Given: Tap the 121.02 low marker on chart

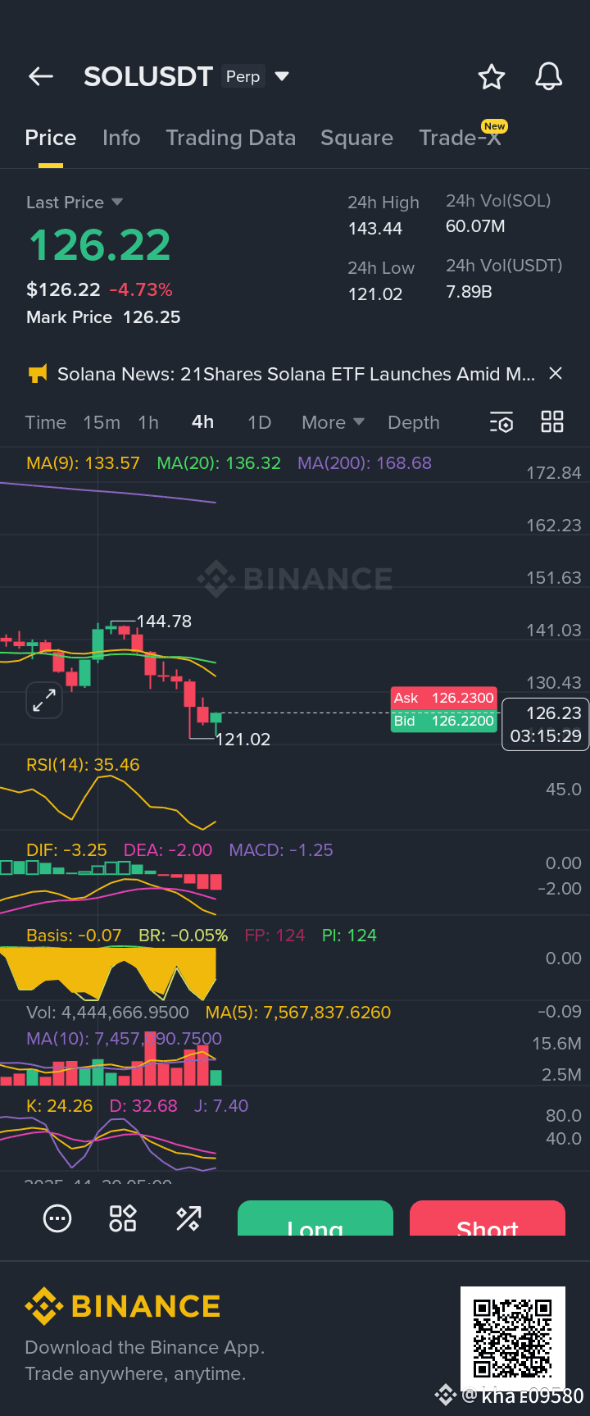Looking at the screenshot, I should click(x=243, y=740).
